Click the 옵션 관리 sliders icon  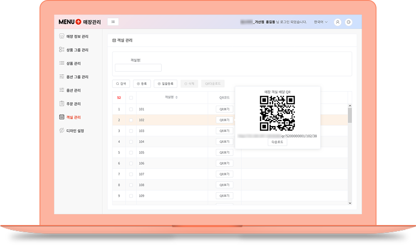[x=62, y=90]
